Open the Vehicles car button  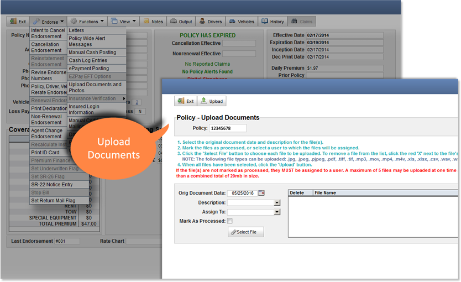click(242, 22)
